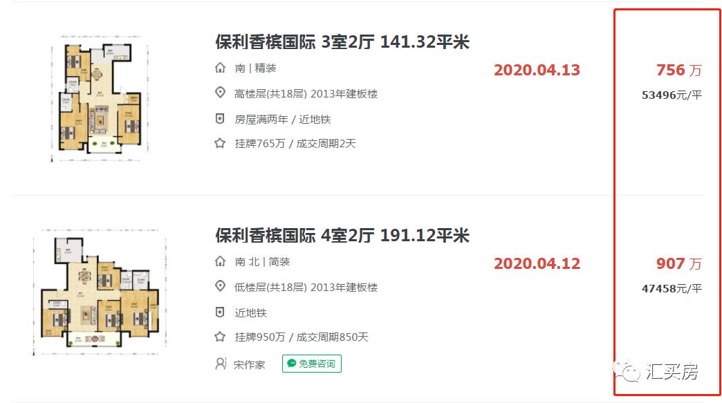Click the shield icon beside 近地铁 tag
This screenshot has height=403, width=722.
click(219, 312)
